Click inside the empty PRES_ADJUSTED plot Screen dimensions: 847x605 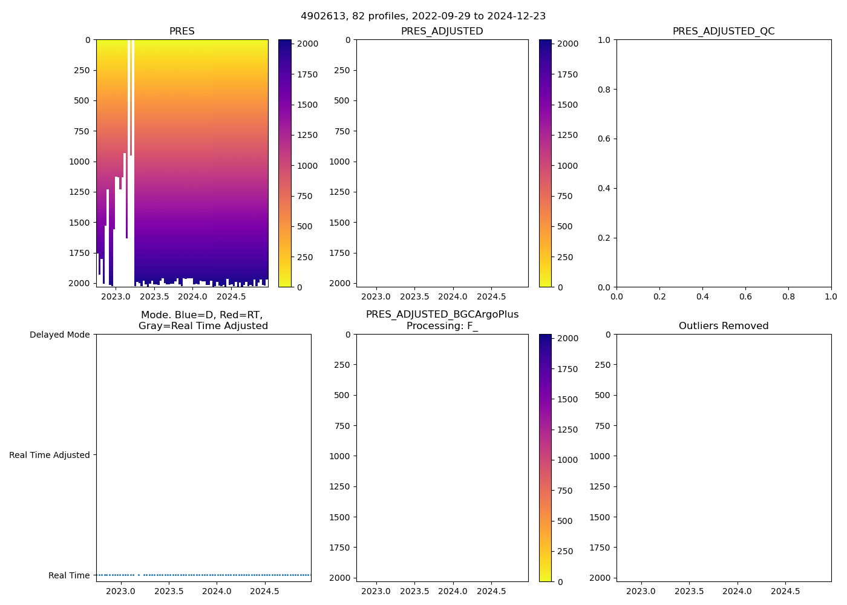coord(442,163)
